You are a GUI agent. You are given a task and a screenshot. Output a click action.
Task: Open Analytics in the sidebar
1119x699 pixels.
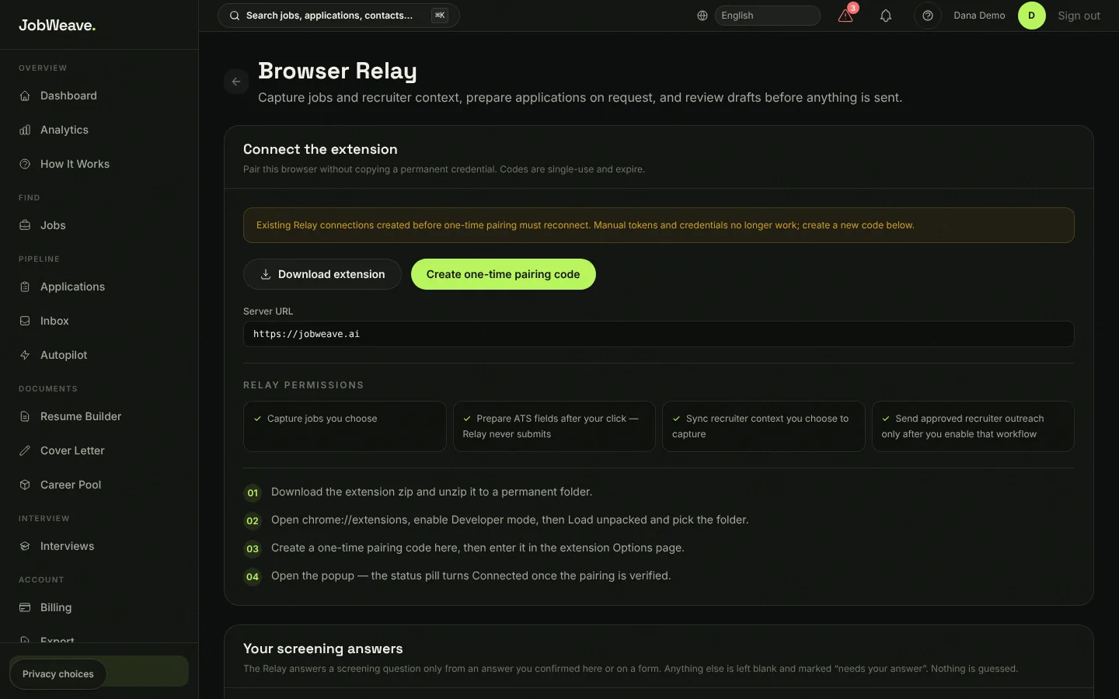coord(99,130)
